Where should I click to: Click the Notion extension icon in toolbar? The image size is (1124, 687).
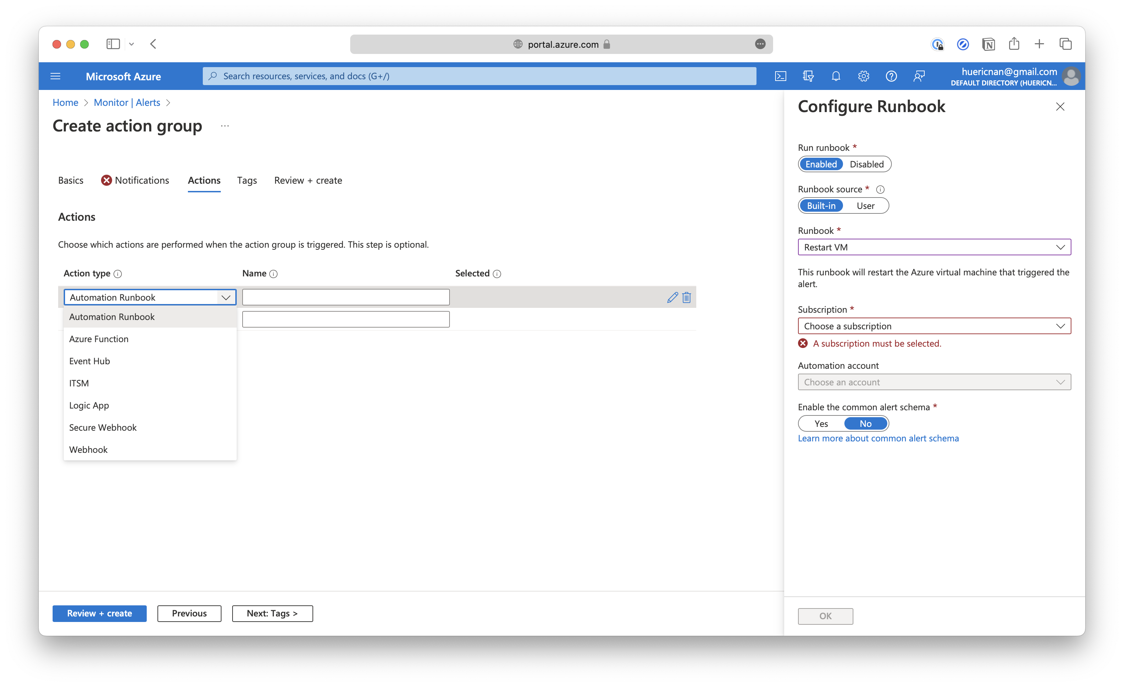[x=988, y=44]
